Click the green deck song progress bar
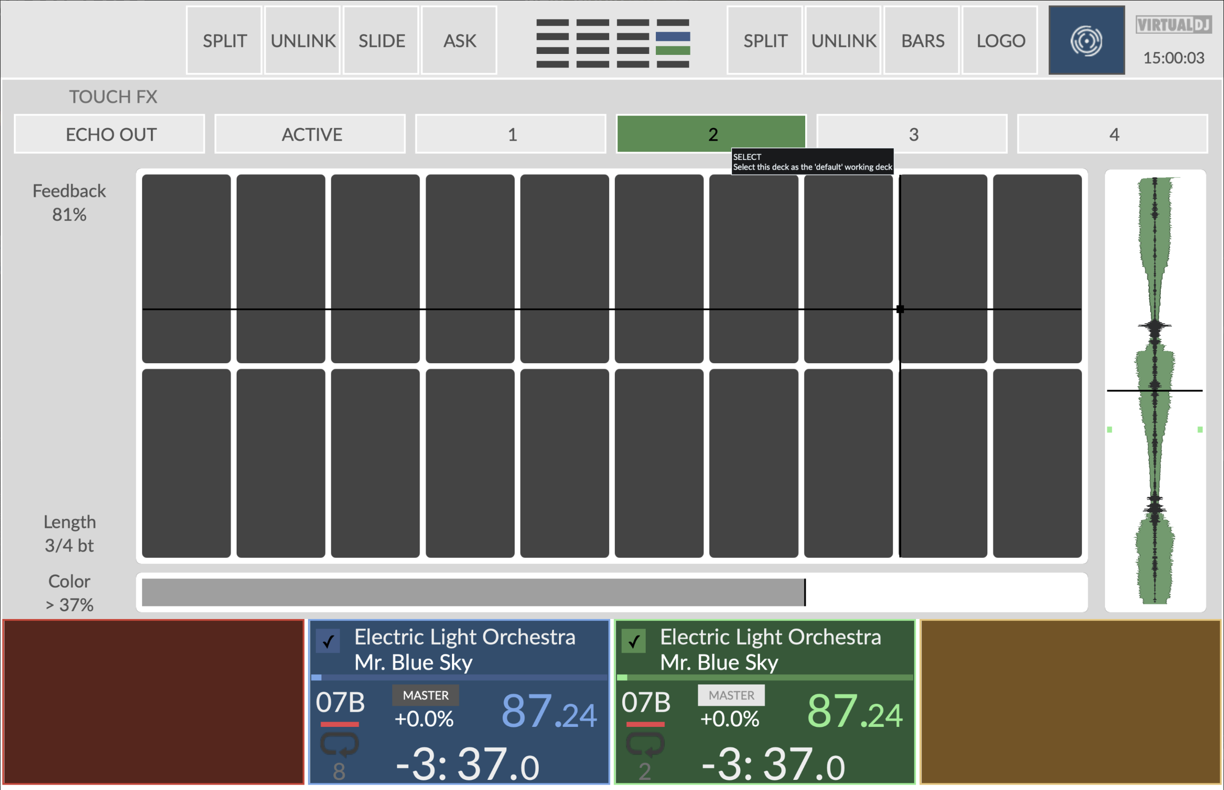Image resolution: width=1224 pixels, height=790 pixels. [x=765, y=678]
